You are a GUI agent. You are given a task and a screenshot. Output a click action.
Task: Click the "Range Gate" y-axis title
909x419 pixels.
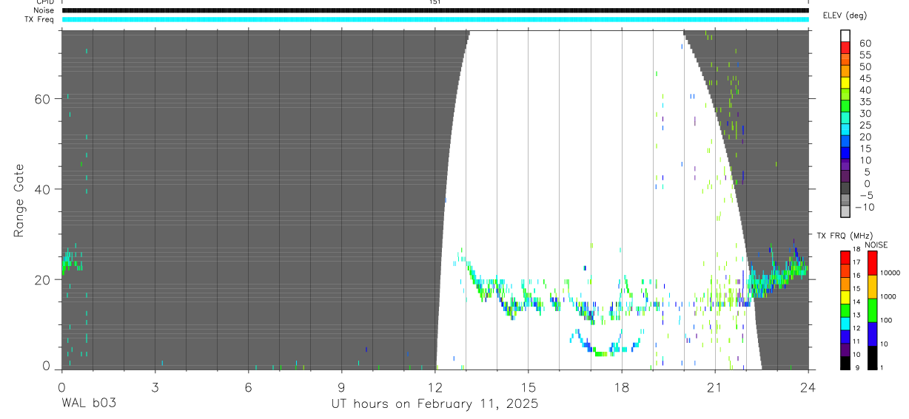19,200
